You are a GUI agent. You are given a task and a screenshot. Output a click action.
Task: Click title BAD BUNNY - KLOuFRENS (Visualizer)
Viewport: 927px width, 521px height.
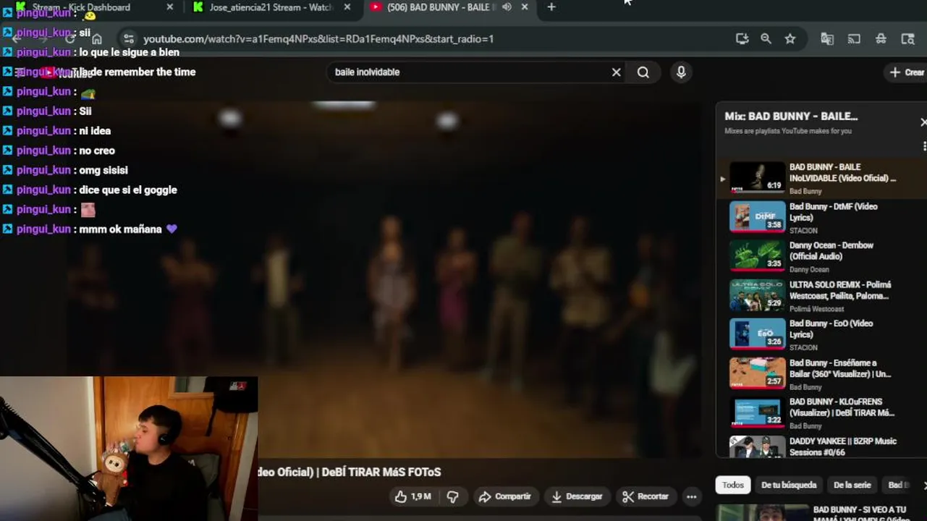pyautogui.click(x=842, y=407)
